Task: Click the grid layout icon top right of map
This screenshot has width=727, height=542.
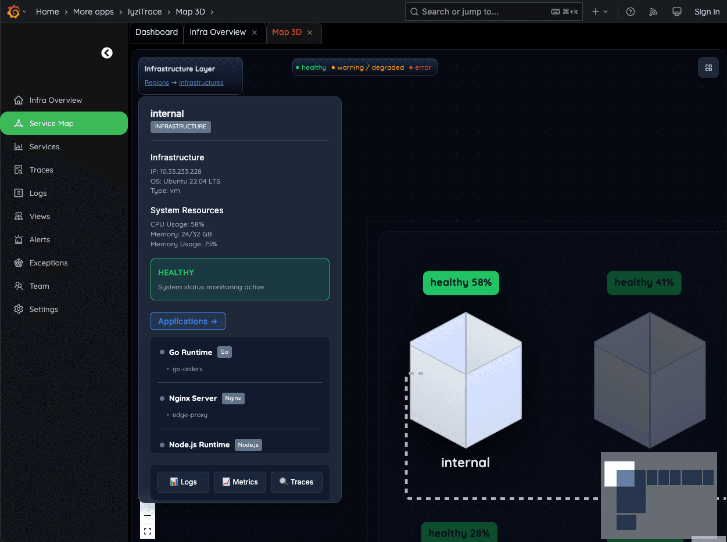Action: click(708, 67)
